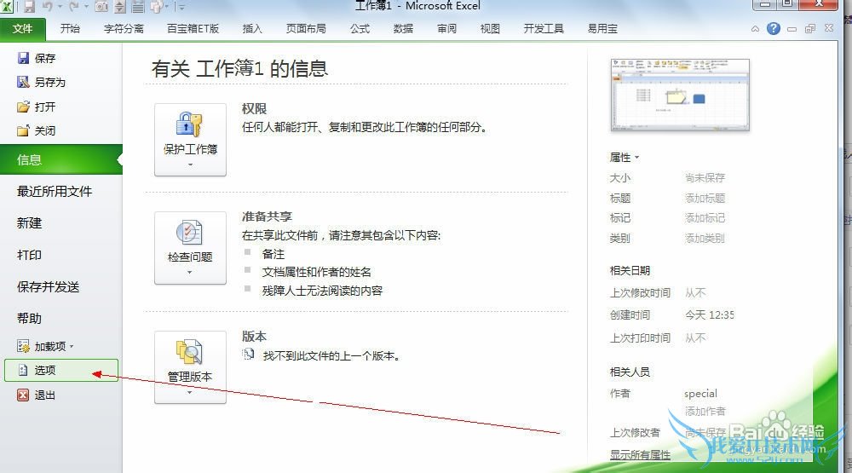Image resolution: width=852 pixels, height=473 pixels.
Task: Open the 保存并发送 page
Action: coord(48,286)
